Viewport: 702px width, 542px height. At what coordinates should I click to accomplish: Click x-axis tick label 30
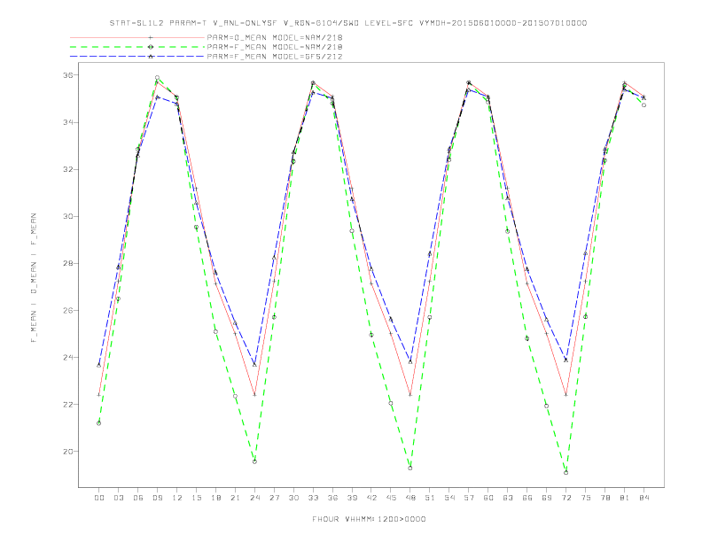[293, 498]
